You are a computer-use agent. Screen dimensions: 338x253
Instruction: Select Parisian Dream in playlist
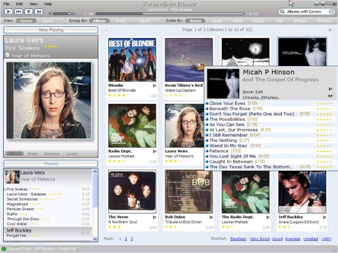tap(48, 209)
